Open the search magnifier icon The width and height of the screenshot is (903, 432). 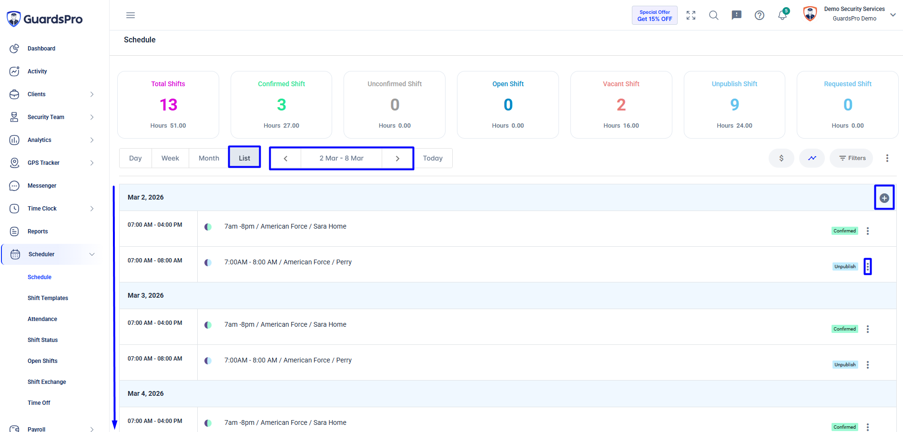tap(713, 15)
